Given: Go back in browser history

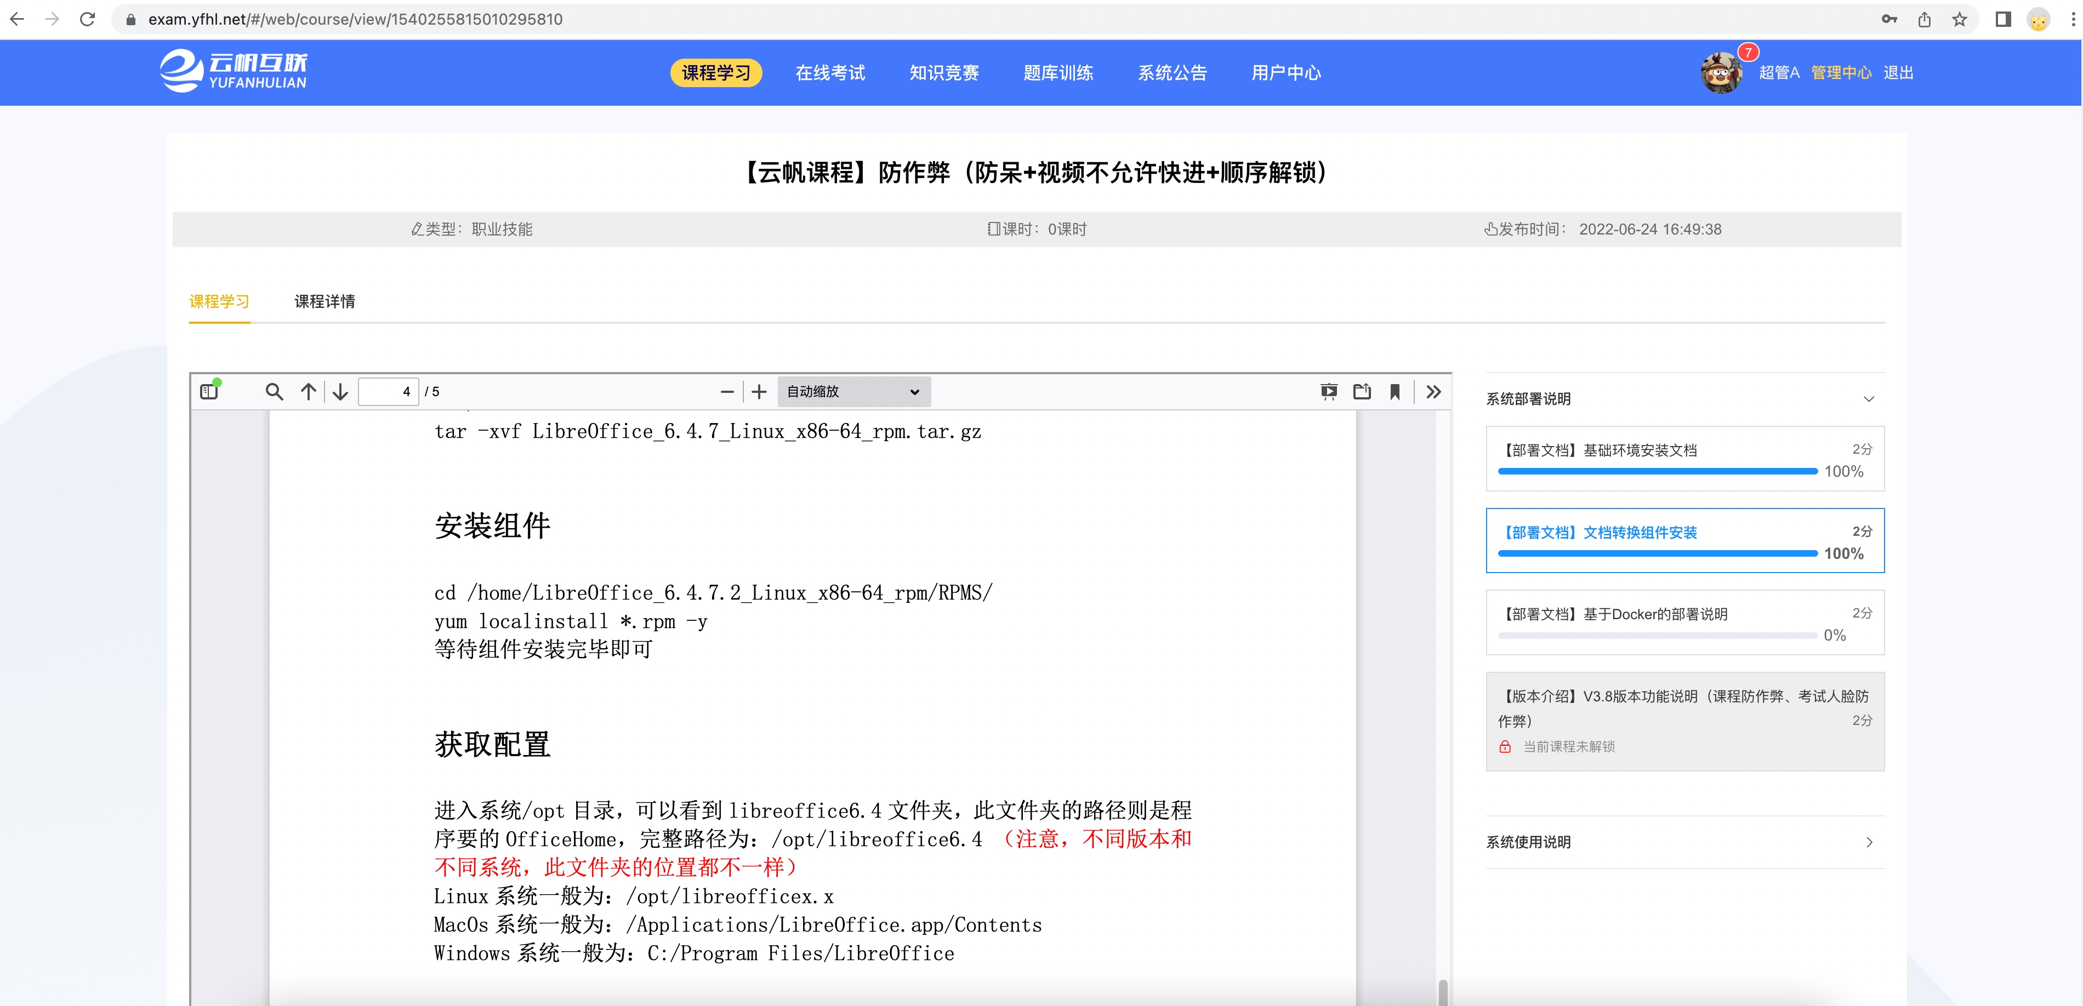Looking at the screenshot, I should (x=17, y=19).
